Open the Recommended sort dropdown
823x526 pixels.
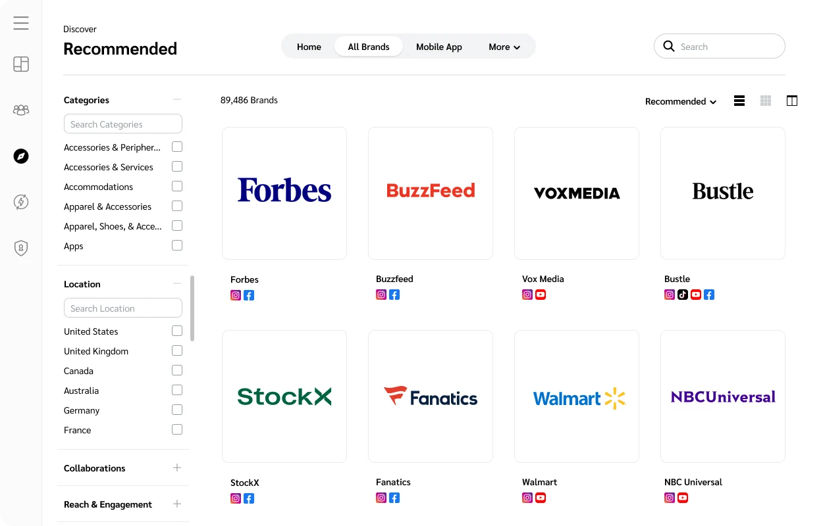pos(680,101)
